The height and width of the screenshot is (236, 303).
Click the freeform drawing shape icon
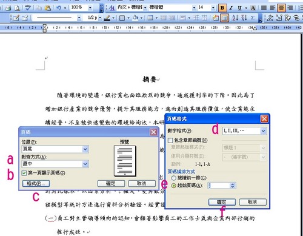pos(270,18)
